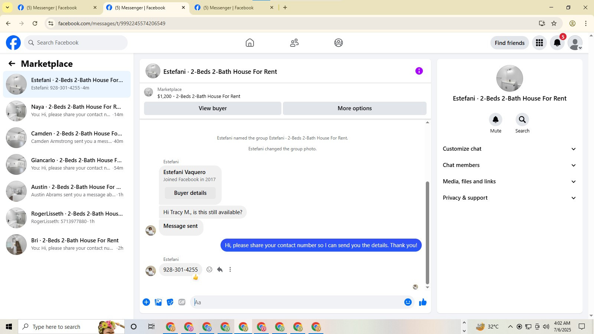Screen dimensions: 594x334
Task: Open the tab search dropdown arrow
Action: tap(7, 7)
